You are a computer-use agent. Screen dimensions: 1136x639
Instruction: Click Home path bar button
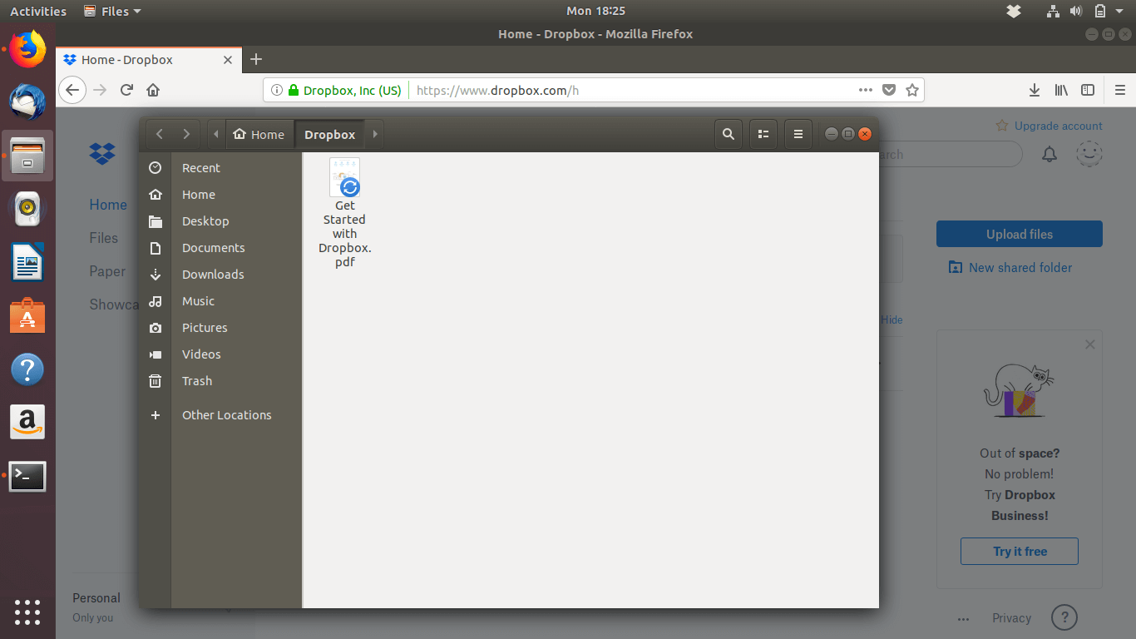(259, 134)
